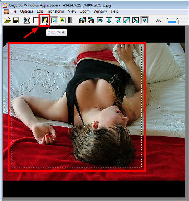Viewport: 189px width, 201px height.
Task: Rotate the image with the curved arrow icon
Action: [x=118, y=20]
